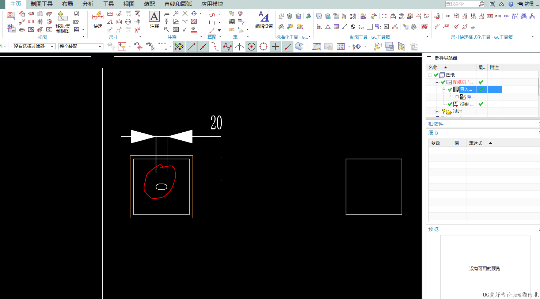Select the (1.00) reference dimension format
Viewport: 540px width, 299px height.
(x=498, y=16)
